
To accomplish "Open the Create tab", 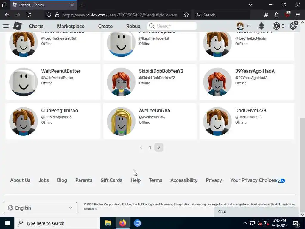I will [105, 26].
